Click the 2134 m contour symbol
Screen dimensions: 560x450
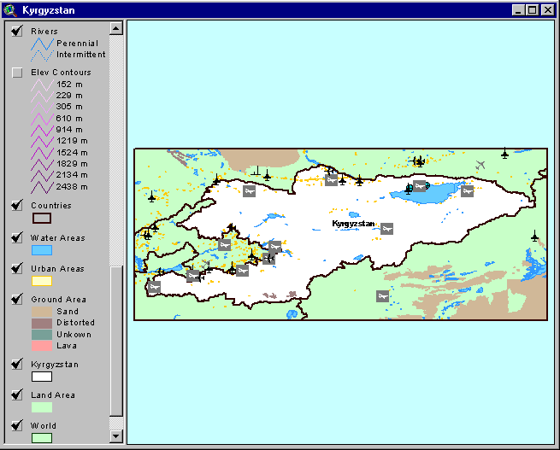(42, 175)
